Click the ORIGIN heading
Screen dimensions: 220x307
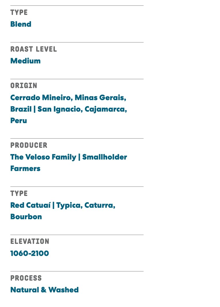coord(24,86)
